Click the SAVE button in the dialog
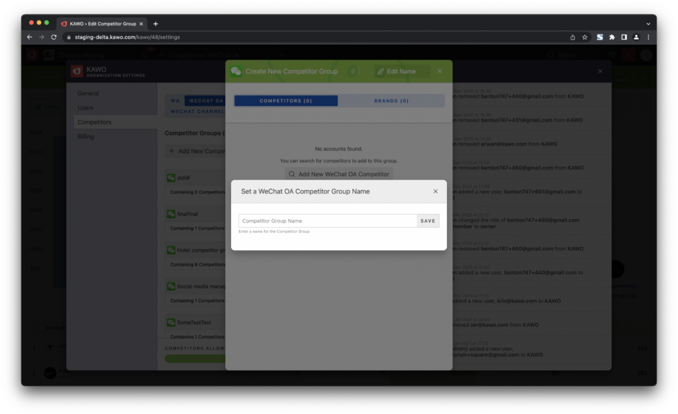This screenshot has width=678, height=414. click(428, 221)
